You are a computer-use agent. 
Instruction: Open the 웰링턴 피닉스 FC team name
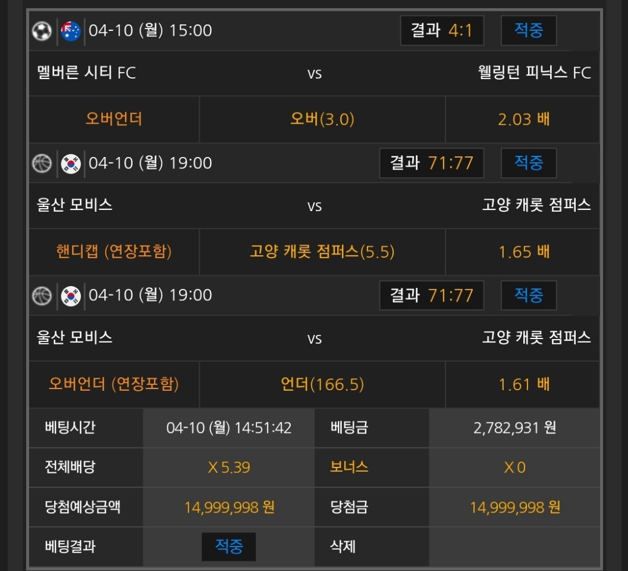pos(534,73)
